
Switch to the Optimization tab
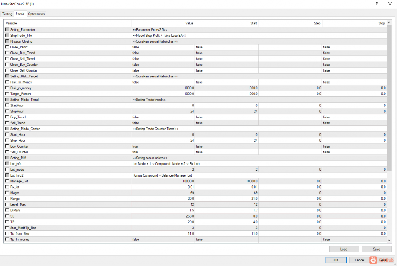pyautogui.click(x=36, y=14)
